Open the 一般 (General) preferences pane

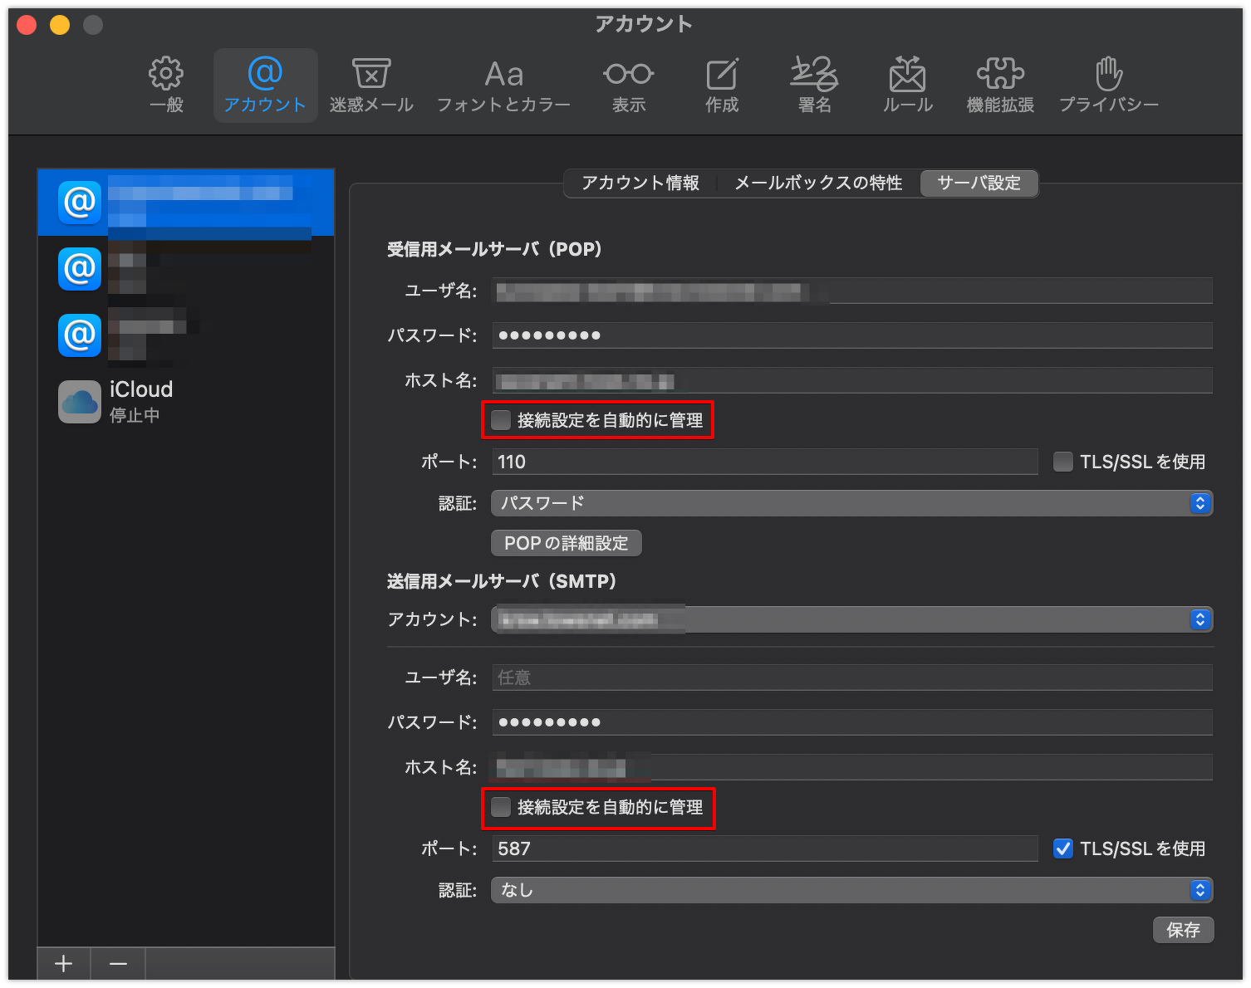(166, 85)
